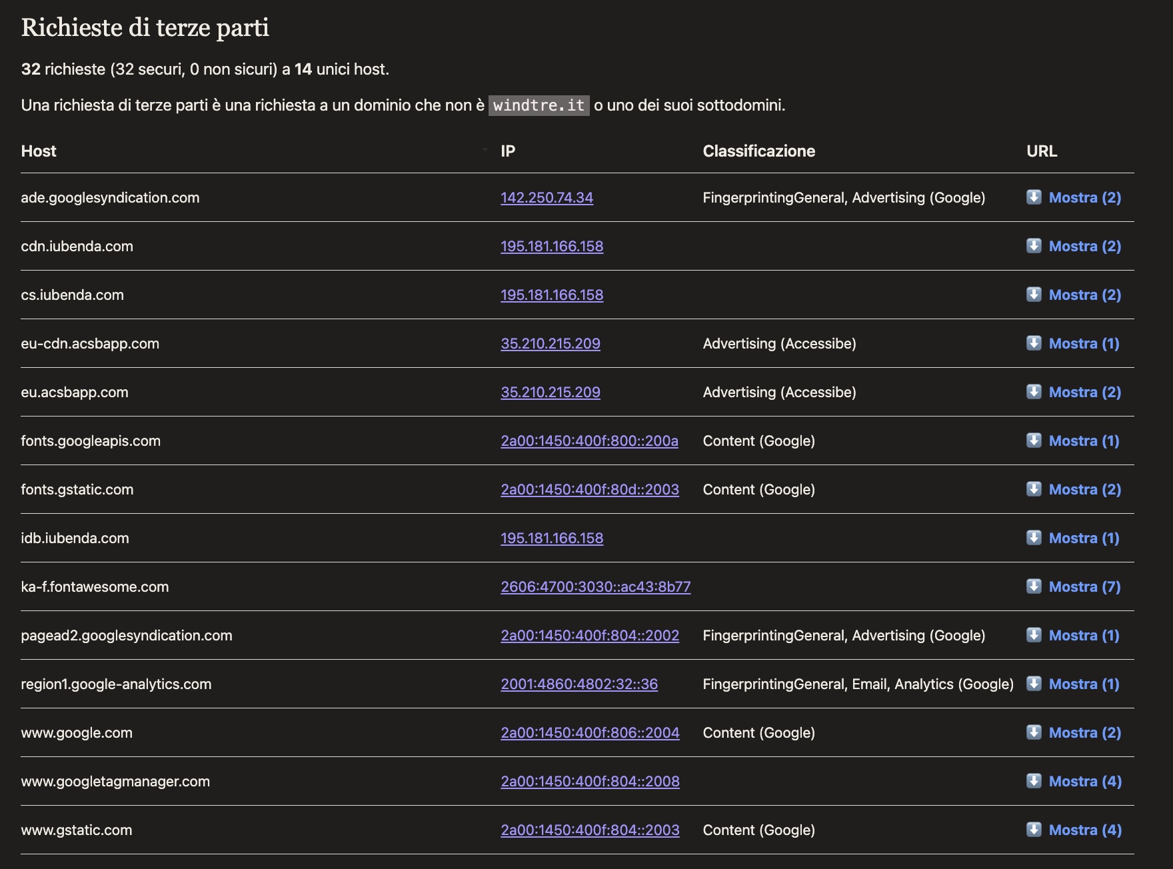This screenshot has width=1173, height=869.
Task: Click arrow icon in www.googletagmanager.com row
Action: point(1034,781)
